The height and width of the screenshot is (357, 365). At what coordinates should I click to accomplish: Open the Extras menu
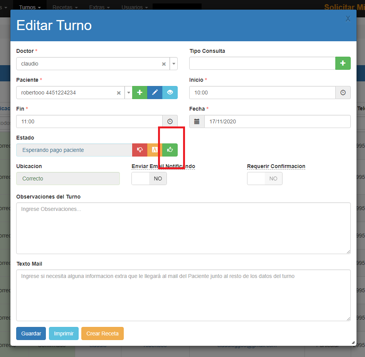coord(99,7)
